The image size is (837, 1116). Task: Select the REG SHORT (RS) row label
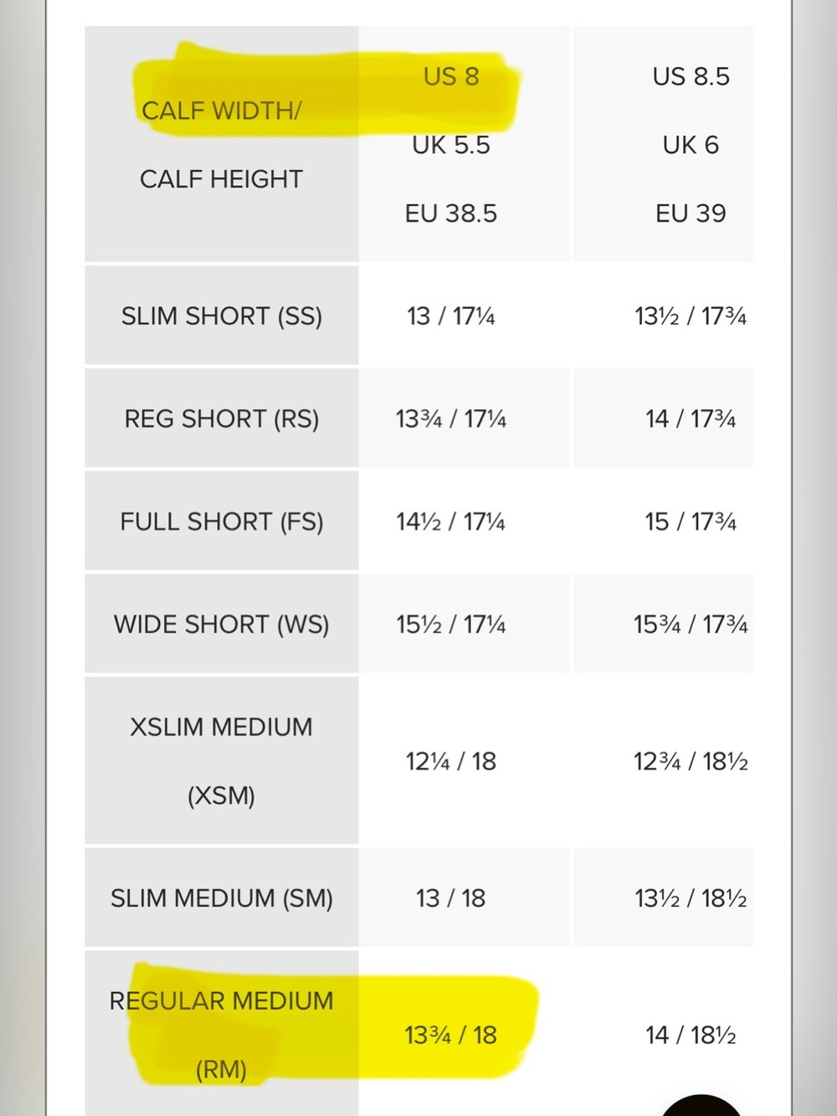(x=222, y=419)
